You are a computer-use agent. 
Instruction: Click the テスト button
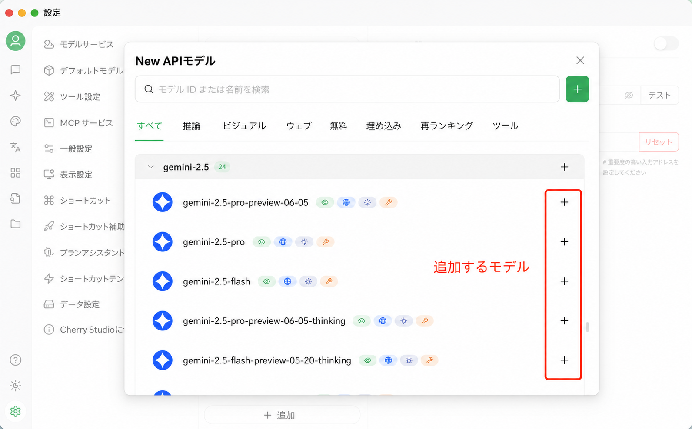pos(659,95)
